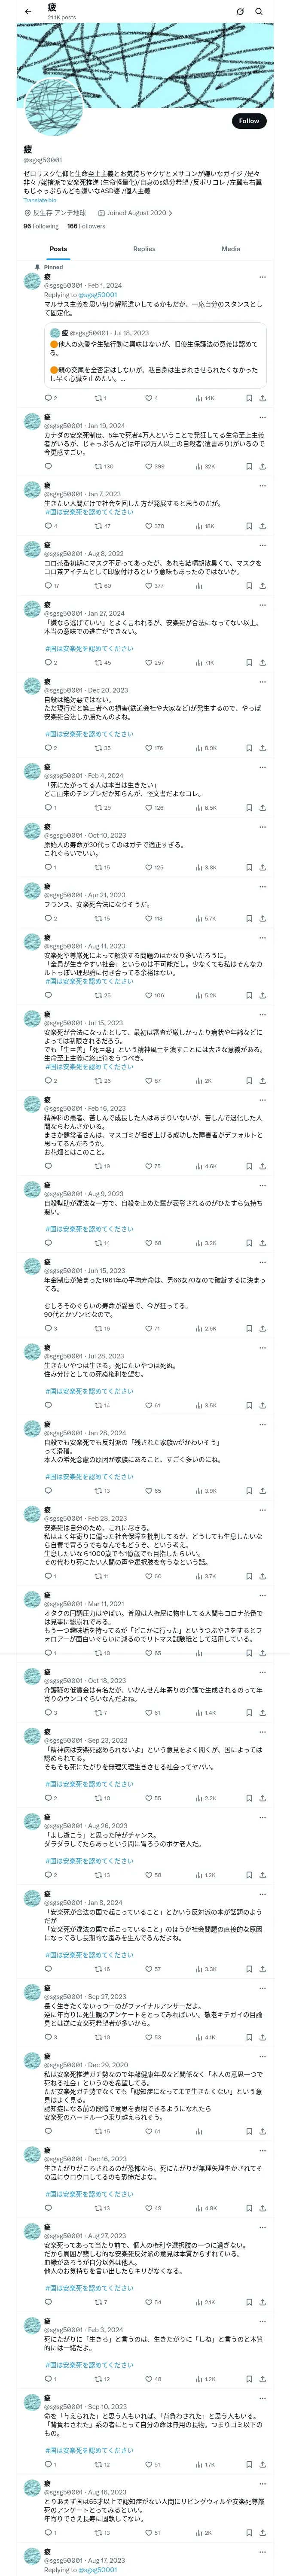Switch to the Media tab
Viewport: 290px width, 2576px height.
[231, 249]
